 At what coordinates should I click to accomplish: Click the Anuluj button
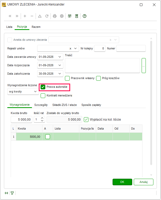[143, 182]
